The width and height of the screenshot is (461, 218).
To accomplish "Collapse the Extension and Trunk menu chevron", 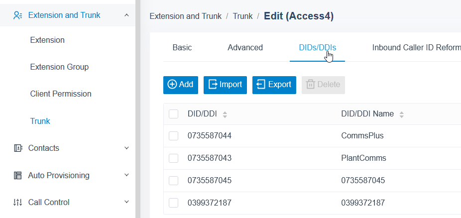I will coord(127,15).
